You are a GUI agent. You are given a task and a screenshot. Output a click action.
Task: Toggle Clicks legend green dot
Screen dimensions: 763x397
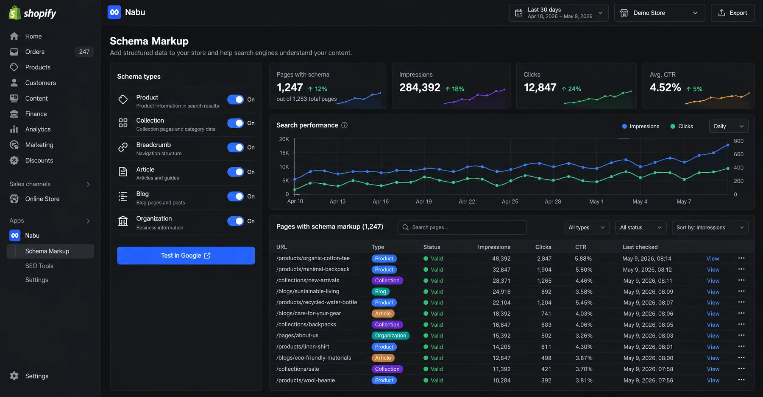[673, 126]
